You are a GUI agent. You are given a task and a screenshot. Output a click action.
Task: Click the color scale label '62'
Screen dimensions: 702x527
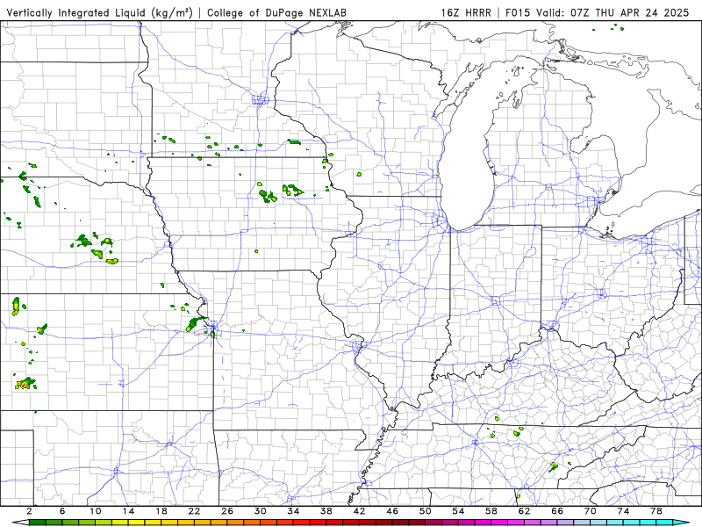pos(524,511)
